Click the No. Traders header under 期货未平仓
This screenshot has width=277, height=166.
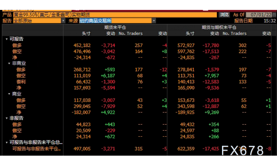pos(131,34)
